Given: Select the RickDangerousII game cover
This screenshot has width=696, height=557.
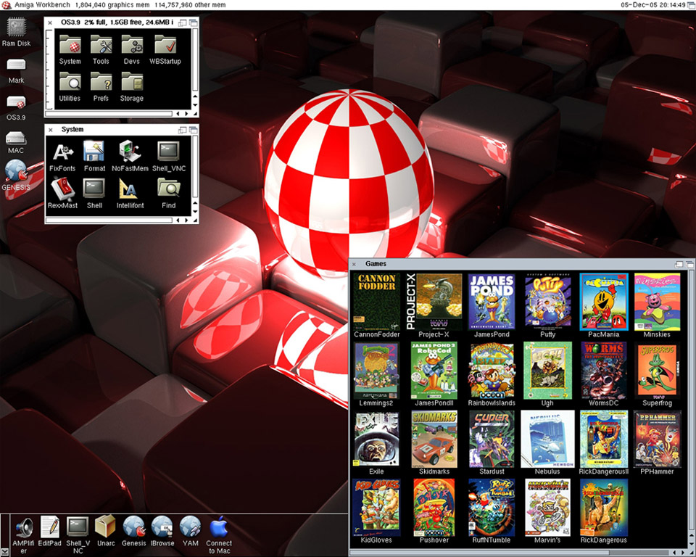Looking at the screenshot, I should coord(604,439).
